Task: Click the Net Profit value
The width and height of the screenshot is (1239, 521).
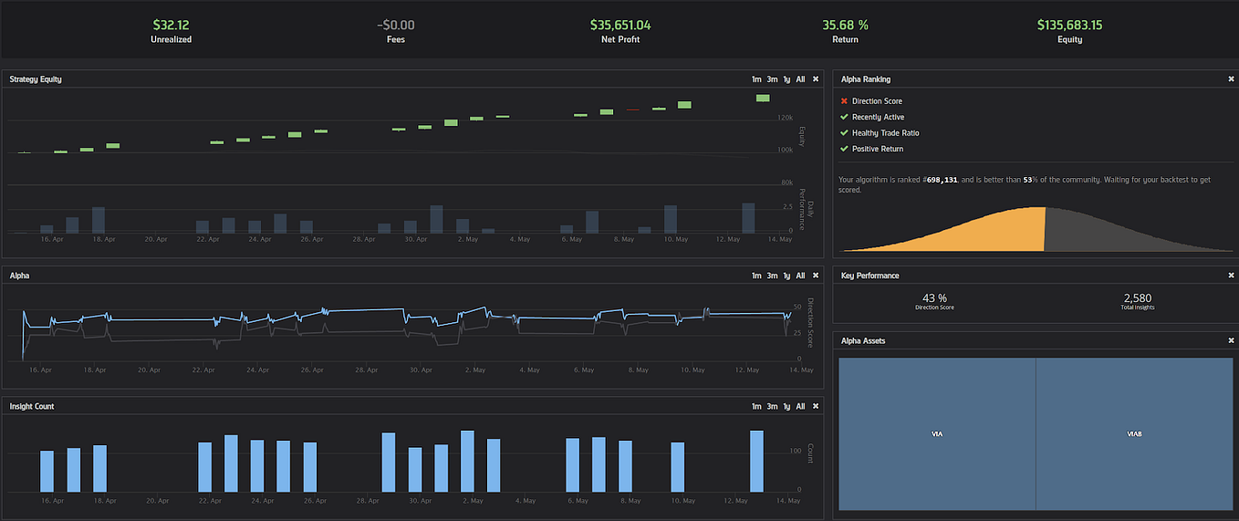Action: tap(620, 26)
